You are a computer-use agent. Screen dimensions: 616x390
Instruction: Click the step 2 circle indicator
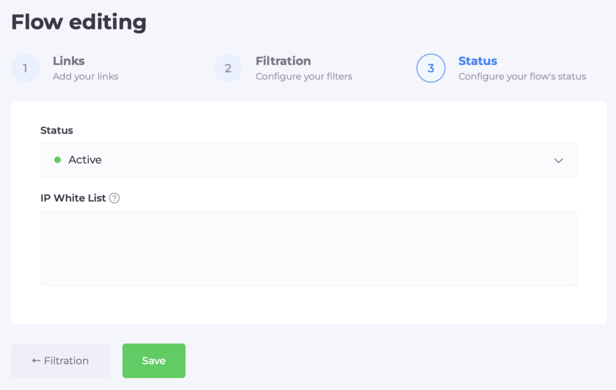tap(227, 68)
